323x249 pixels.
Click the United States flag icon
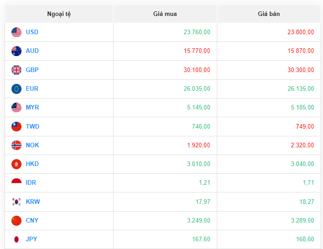tap(16, 32)
